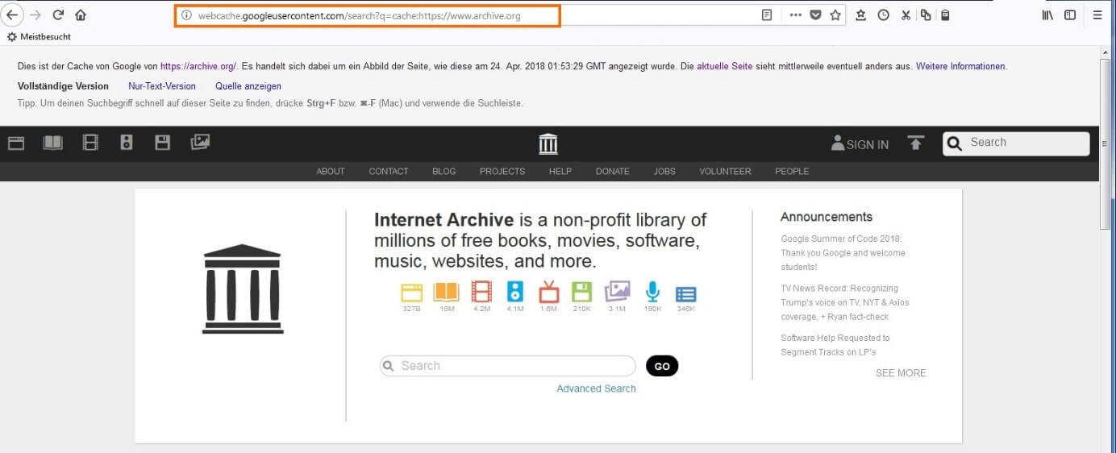Select the red film strip video icon
Screen dimensions: 1116x453
coord(481,292)
